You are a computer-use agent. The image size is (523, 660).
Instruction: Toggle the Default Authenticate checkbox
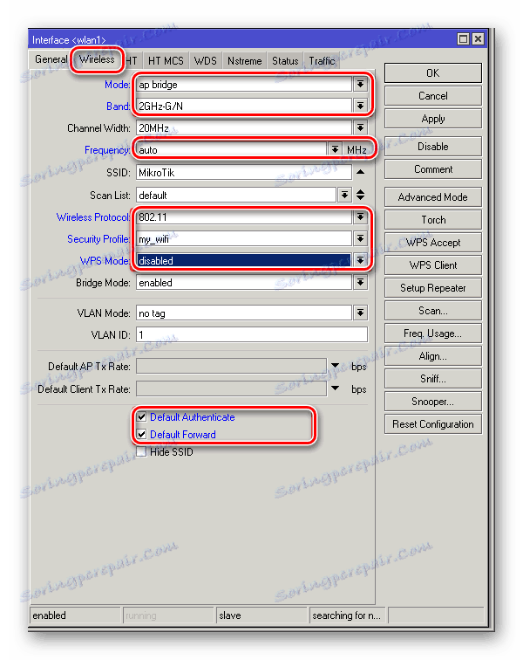pyautogui.click(x=142, y=417)
